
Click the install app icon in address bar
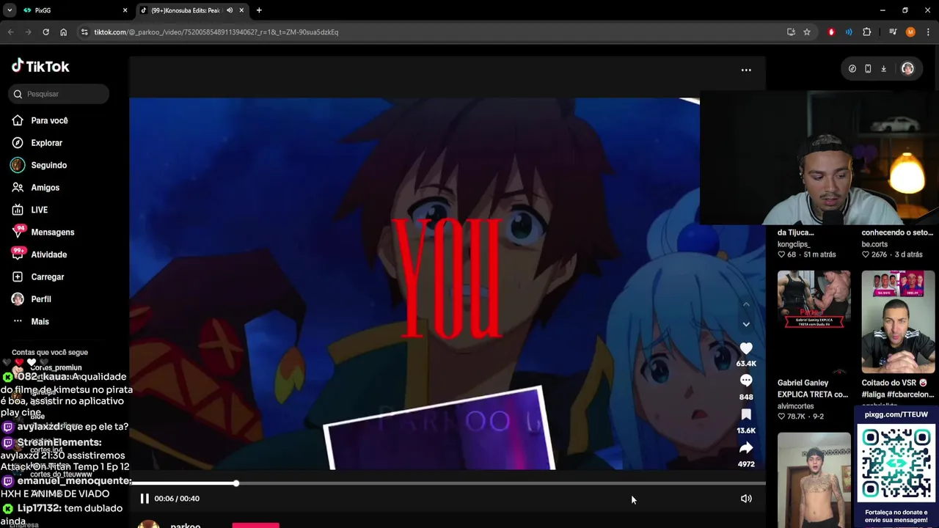(791, 32)
